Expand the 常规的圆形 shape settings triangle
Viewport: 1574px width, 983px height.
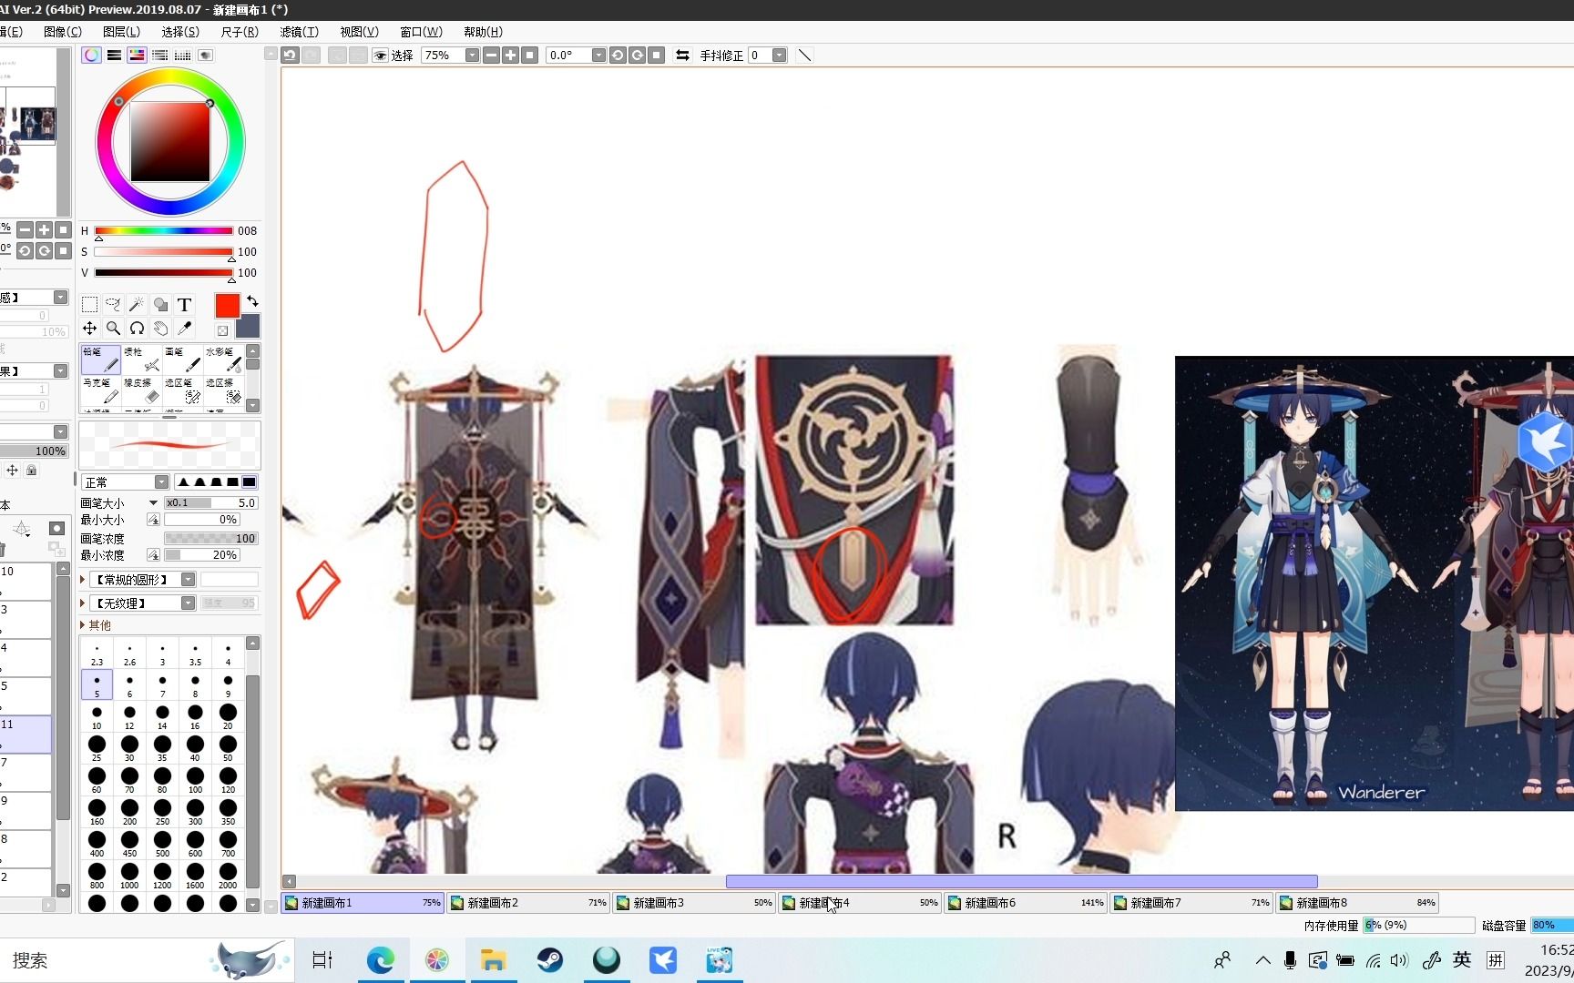pyautogui.click(x=83, y=579)
